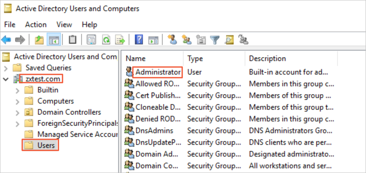Image resolution: width=366 pixels, height=173 pixels.
Task: Select the Domain Controllers tree item
Action: [x=69, y=112]
